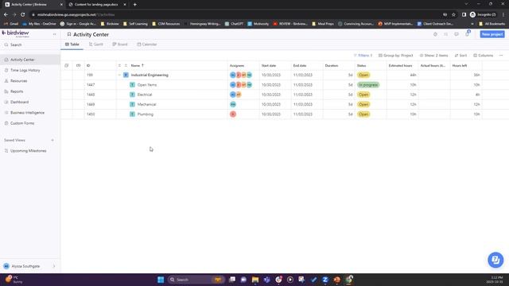Open Custom Forms in the sidebar

[x=22, y=123]
